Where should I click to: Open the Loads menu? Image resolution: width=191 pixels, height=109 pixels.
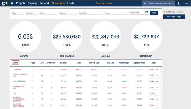click(71, 3)
